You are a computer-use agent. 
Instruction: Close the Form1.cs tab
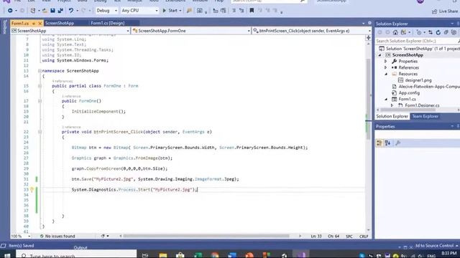(x=40, y=23)
